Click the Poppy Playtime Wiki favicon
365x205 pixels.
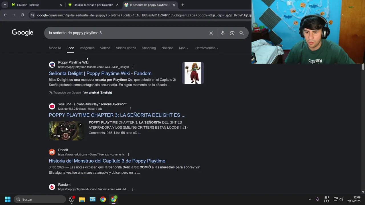(x=52, y=65)
